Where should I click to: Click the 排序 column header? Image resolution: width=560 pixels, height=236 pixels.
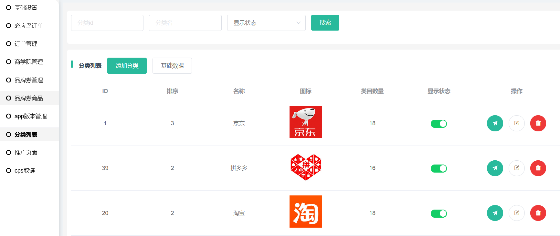click(172, 91)
